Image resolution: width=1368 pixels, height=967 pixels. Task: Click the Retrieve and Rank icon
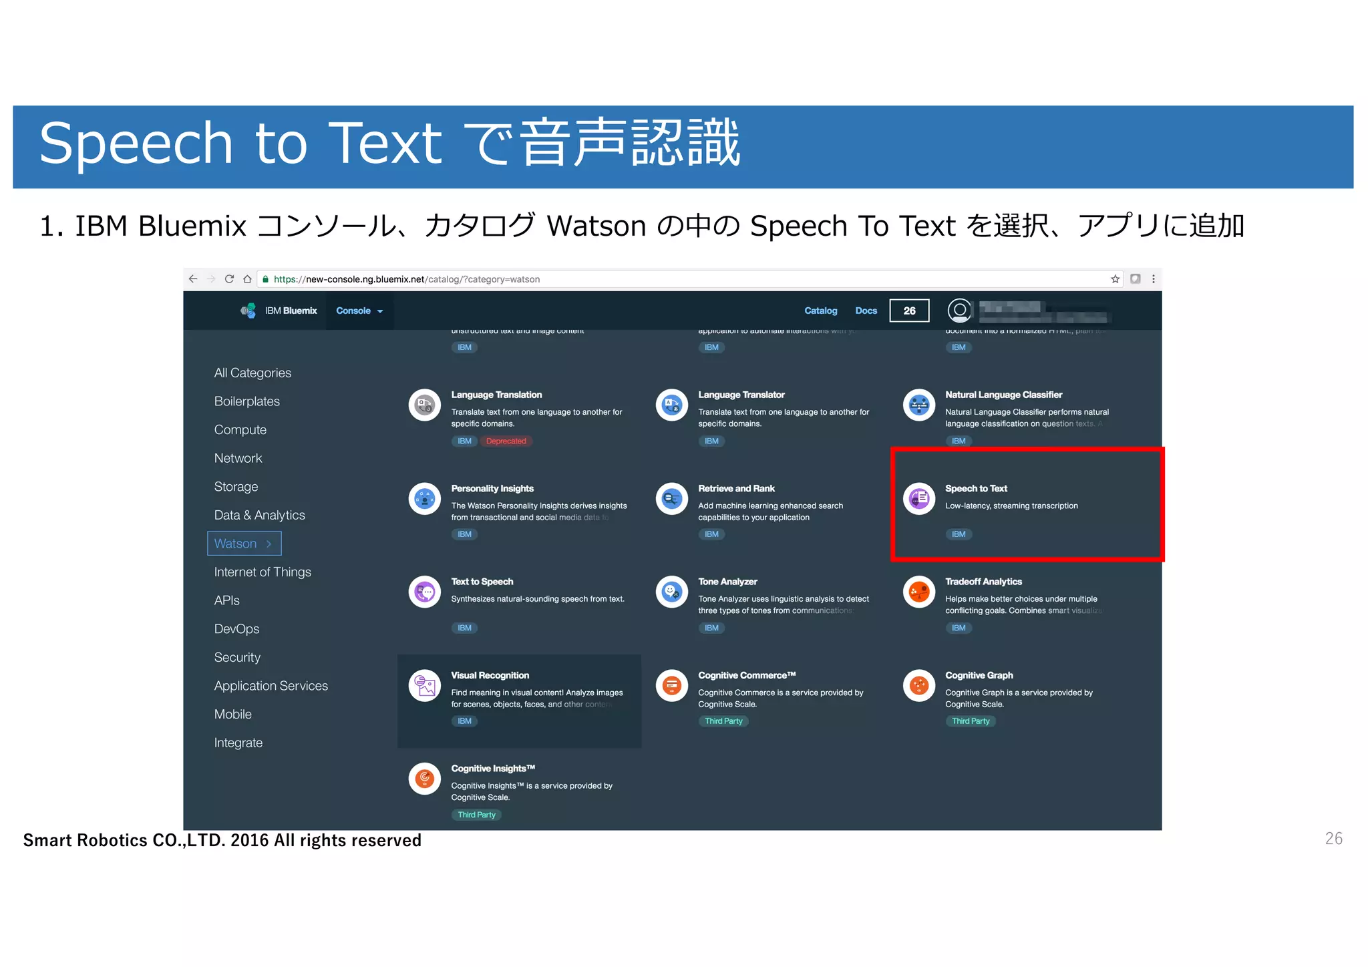[672, 498]
